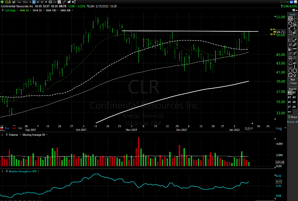Viewport: 298px width, 201px height.
Task: Switch to drawing board #3
Action: pyautogui.click(x=290, y=97)
